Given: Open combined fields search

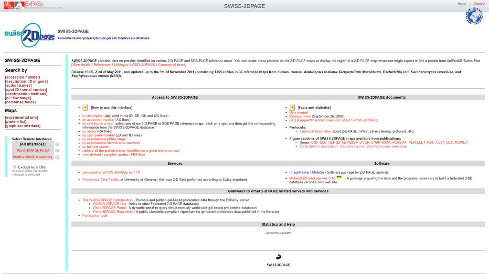Looking at the screenshot, I should [20, 102].
